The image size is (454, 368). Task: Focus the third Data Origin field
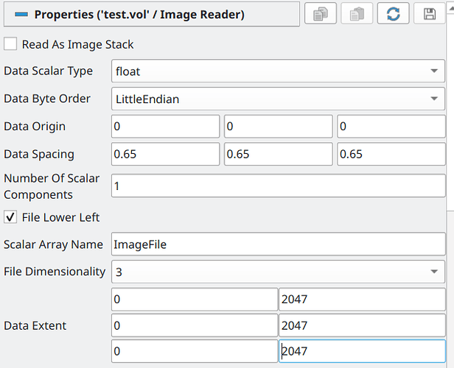391,127
